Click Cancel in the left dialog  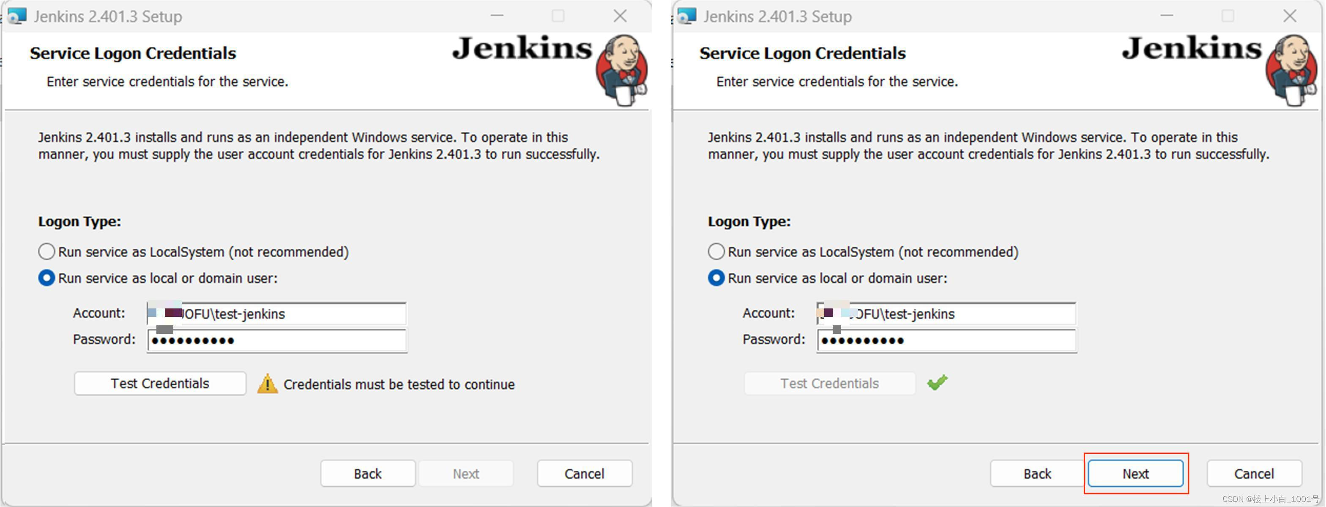click(x=584, y=473)
